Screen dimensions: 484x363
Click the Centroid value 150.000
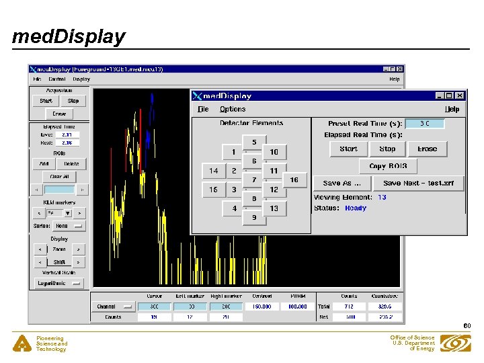point(261,307)
